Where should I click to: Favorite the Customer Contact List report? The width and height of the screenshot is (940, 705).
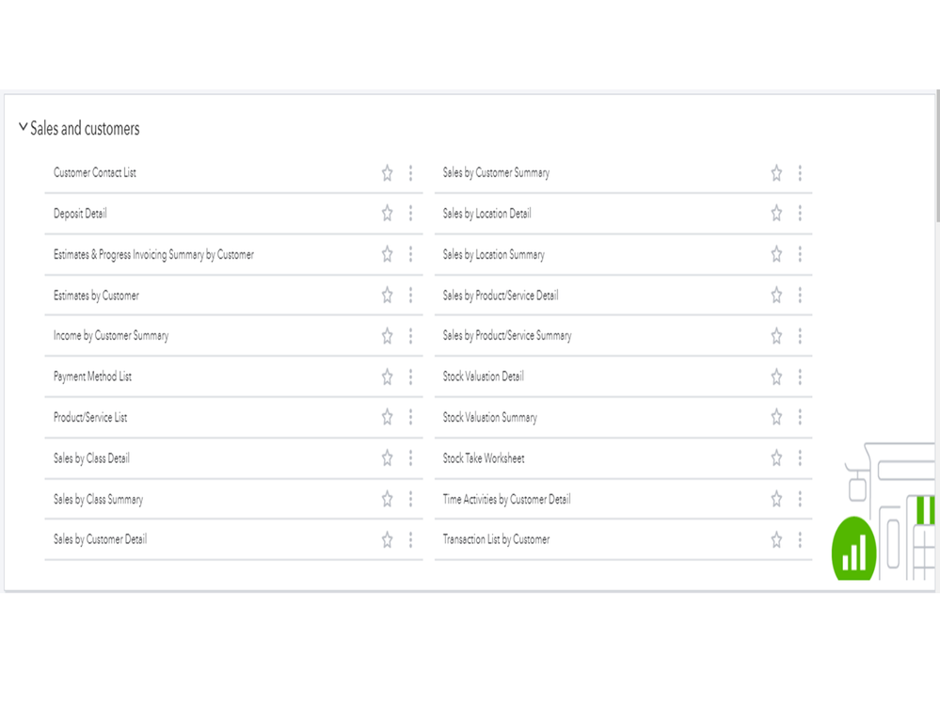[387, 173]
